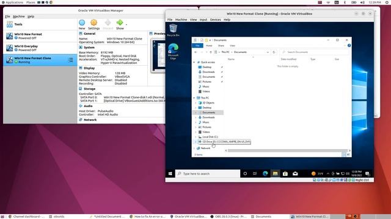Open Input menu in running VM window
The height and width of the screenshot is (219, 391).
(203, 19)
